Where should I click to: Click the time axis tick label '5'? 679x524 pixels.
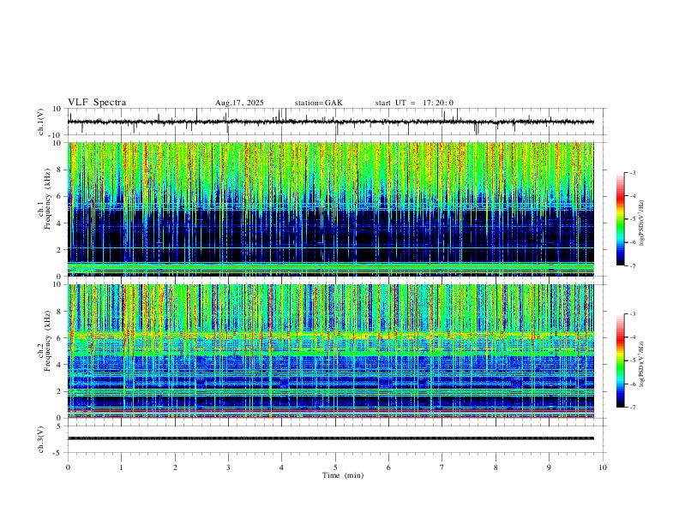pyautogui.click(x=335, y=467)
